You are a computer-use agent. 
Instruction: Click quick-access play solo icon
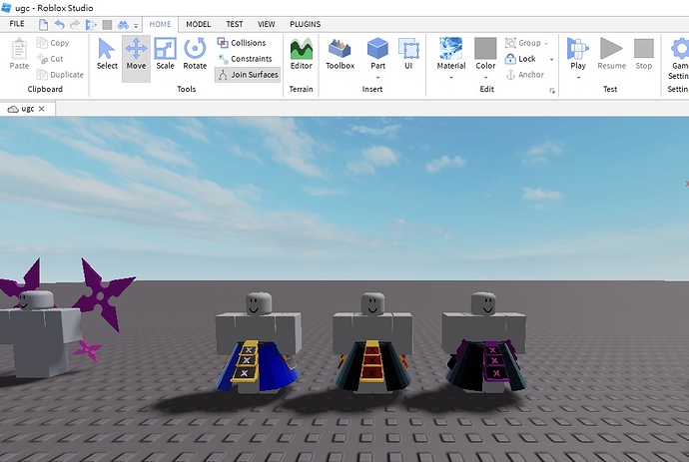pos(91,25)
